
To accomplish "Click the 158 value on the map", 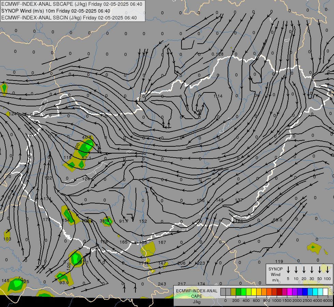I will click(104, 242).
